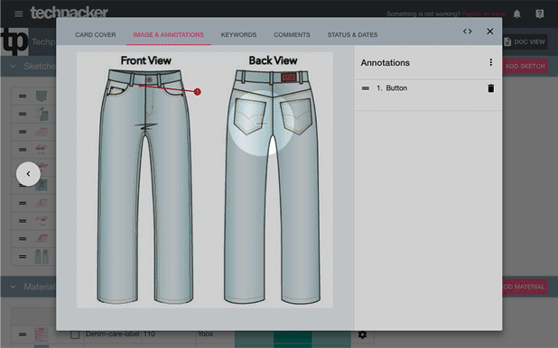This screenshot has width=558, height=348.
Task: Open the pocket sketch thumbnail in list
Action: tap(42, 96)
